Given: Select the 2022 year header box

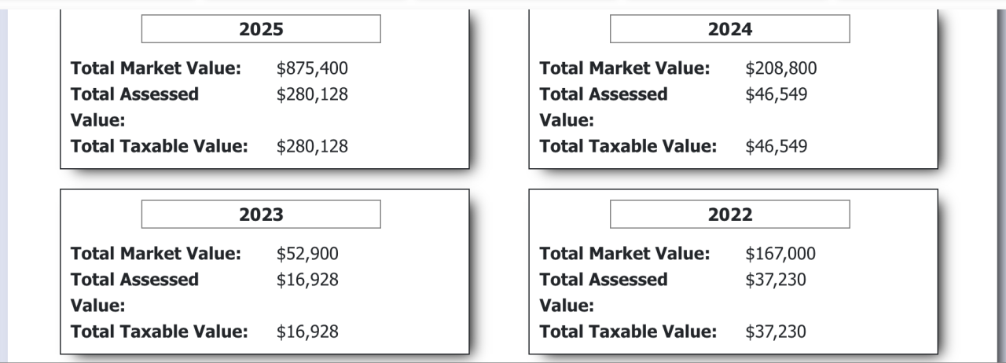Looking at the screenshot, I should (729, 214).
